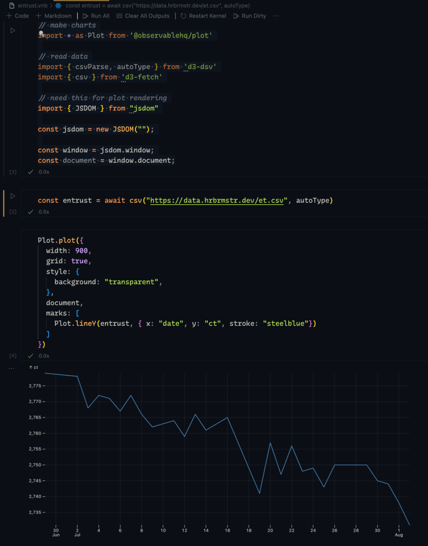The height and width of the screenshot is (546, 428).
Task: Run the entrust csv cell
Action: pyautogui.click(x=13, y=196)
